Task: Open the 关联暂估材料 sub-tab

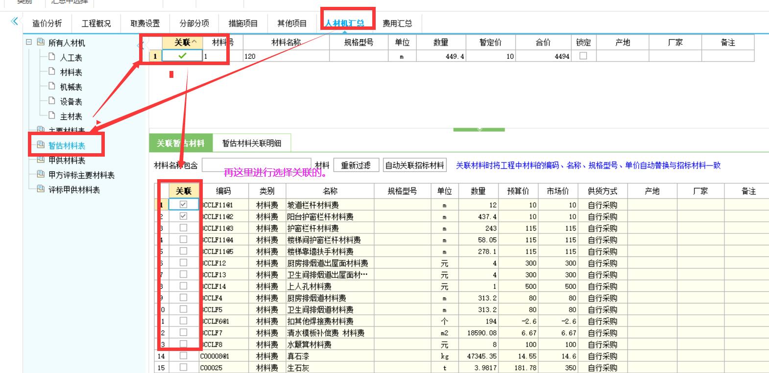Action: [181, 143]
